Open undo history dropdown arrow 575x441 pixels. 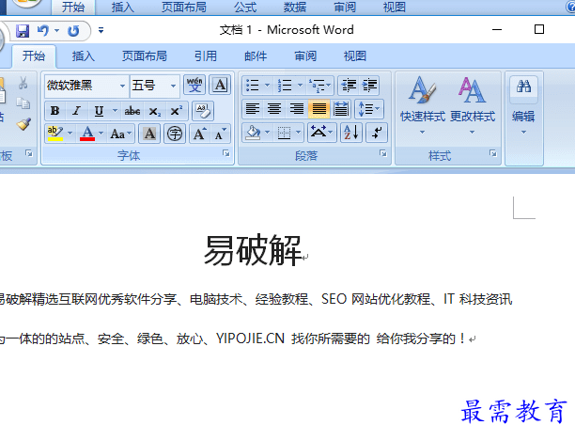pos(56,30)
